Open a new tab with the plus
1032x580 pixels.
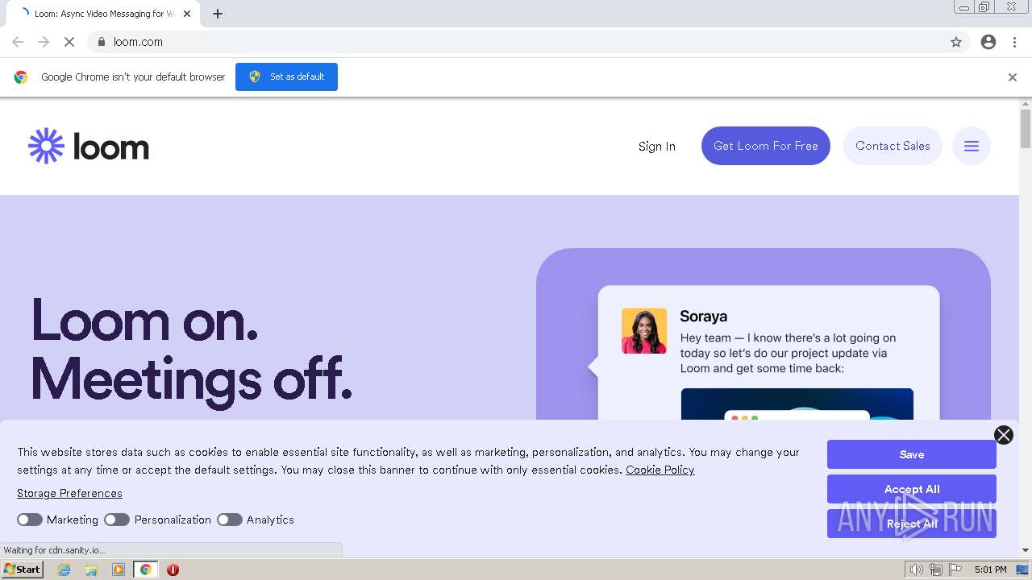[x=218, y=14]
